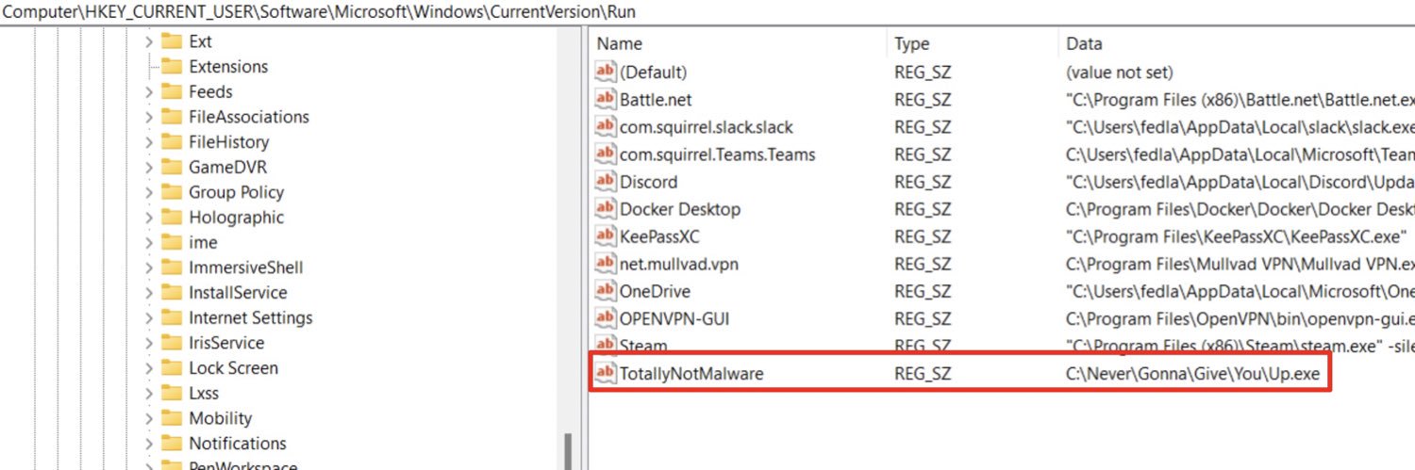Image resolution: width=1415 pixels, height=470 pixels.
Task: Click the InstallService folder icon
Action: tap(171, 292)
